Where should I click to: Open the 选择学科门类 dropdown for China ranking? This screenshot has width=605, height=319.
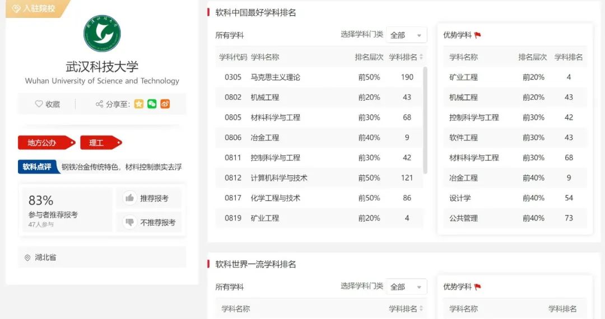(x=406, y=35)
